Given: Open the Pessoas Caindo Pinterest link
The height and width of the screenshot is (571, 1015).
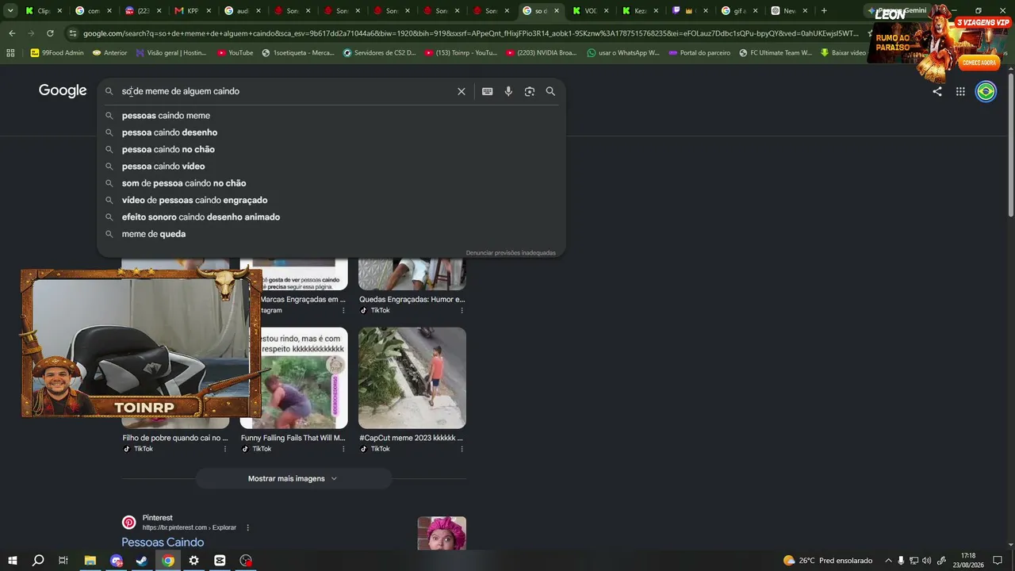Looking at the screenshot, I should point(163,542).
